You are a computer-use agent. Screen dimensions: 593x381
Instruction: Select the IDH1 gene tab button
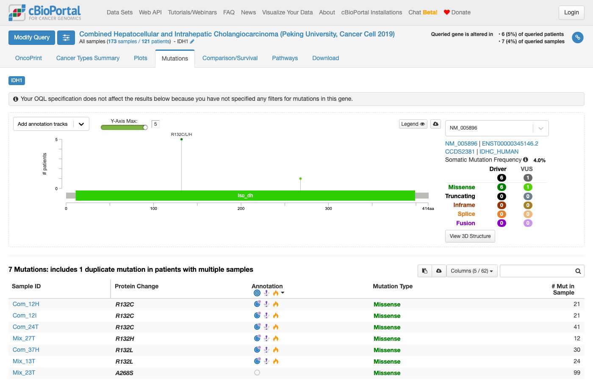point(17,80)
